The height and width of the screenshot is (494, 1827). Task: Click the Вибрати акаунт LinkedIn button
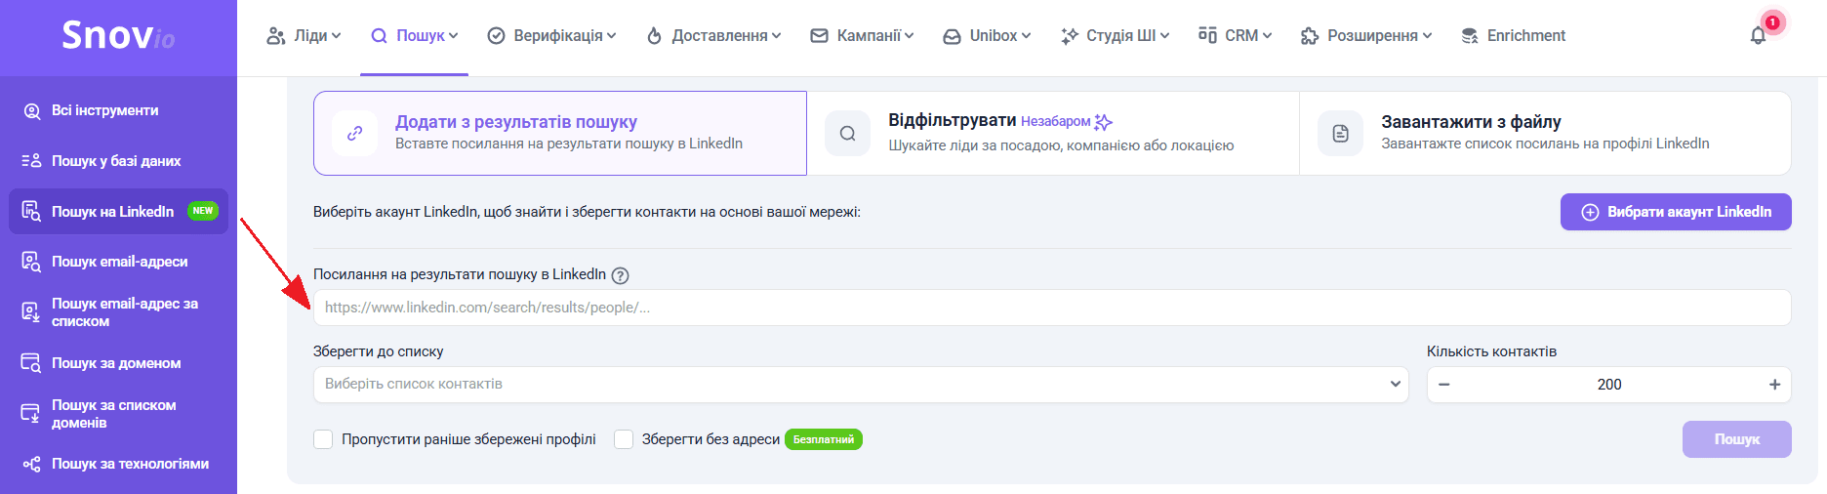(x=1676, y=212)
